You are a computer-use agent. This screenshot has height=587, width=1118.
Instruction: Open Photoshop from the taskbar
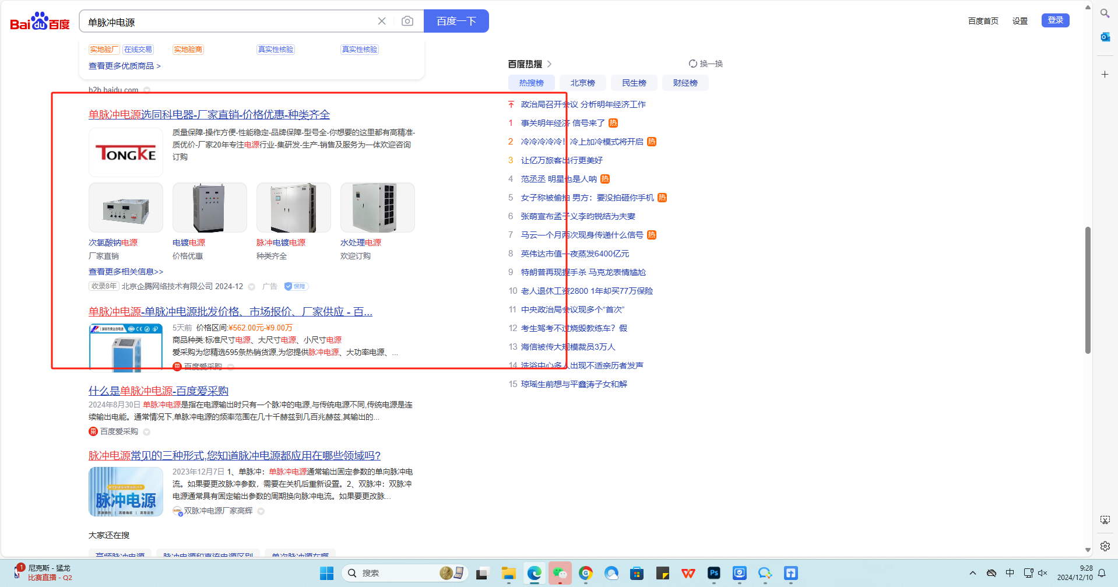point(714,574)
